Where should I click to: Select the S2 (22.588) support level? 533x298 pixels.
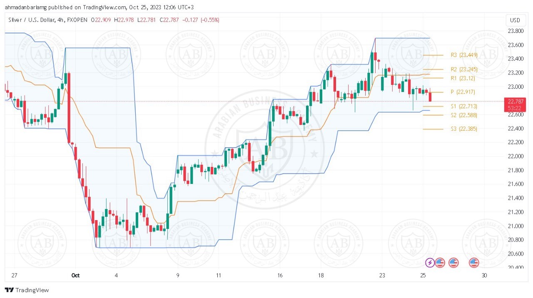tap(464, 115)
